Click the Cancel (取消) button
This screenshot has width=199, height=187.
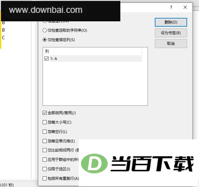pos(171,44)
